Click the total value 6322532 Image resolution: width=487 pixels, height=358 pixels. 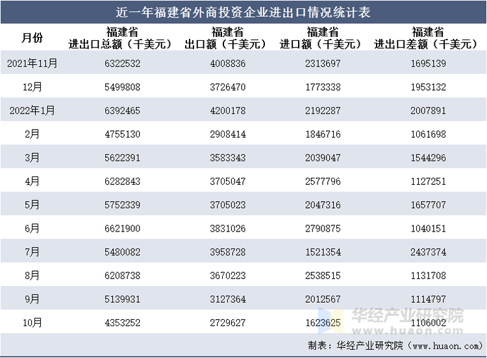point(122,64)
